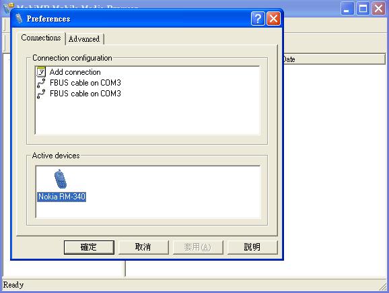
Task: Click the 套用(A) apply button
Action: tap(198, 247)
